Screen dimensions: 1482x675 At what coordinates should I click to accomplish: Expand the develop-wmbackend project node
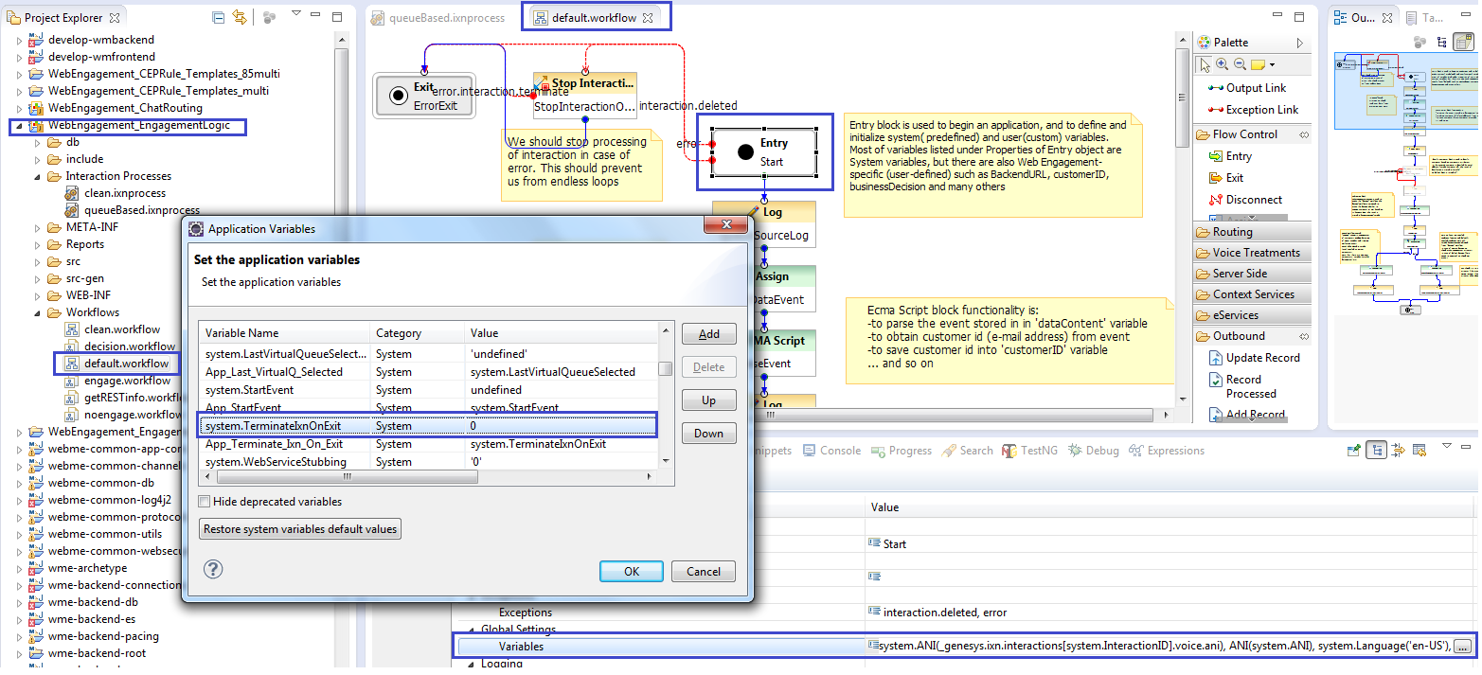point(19,40)
